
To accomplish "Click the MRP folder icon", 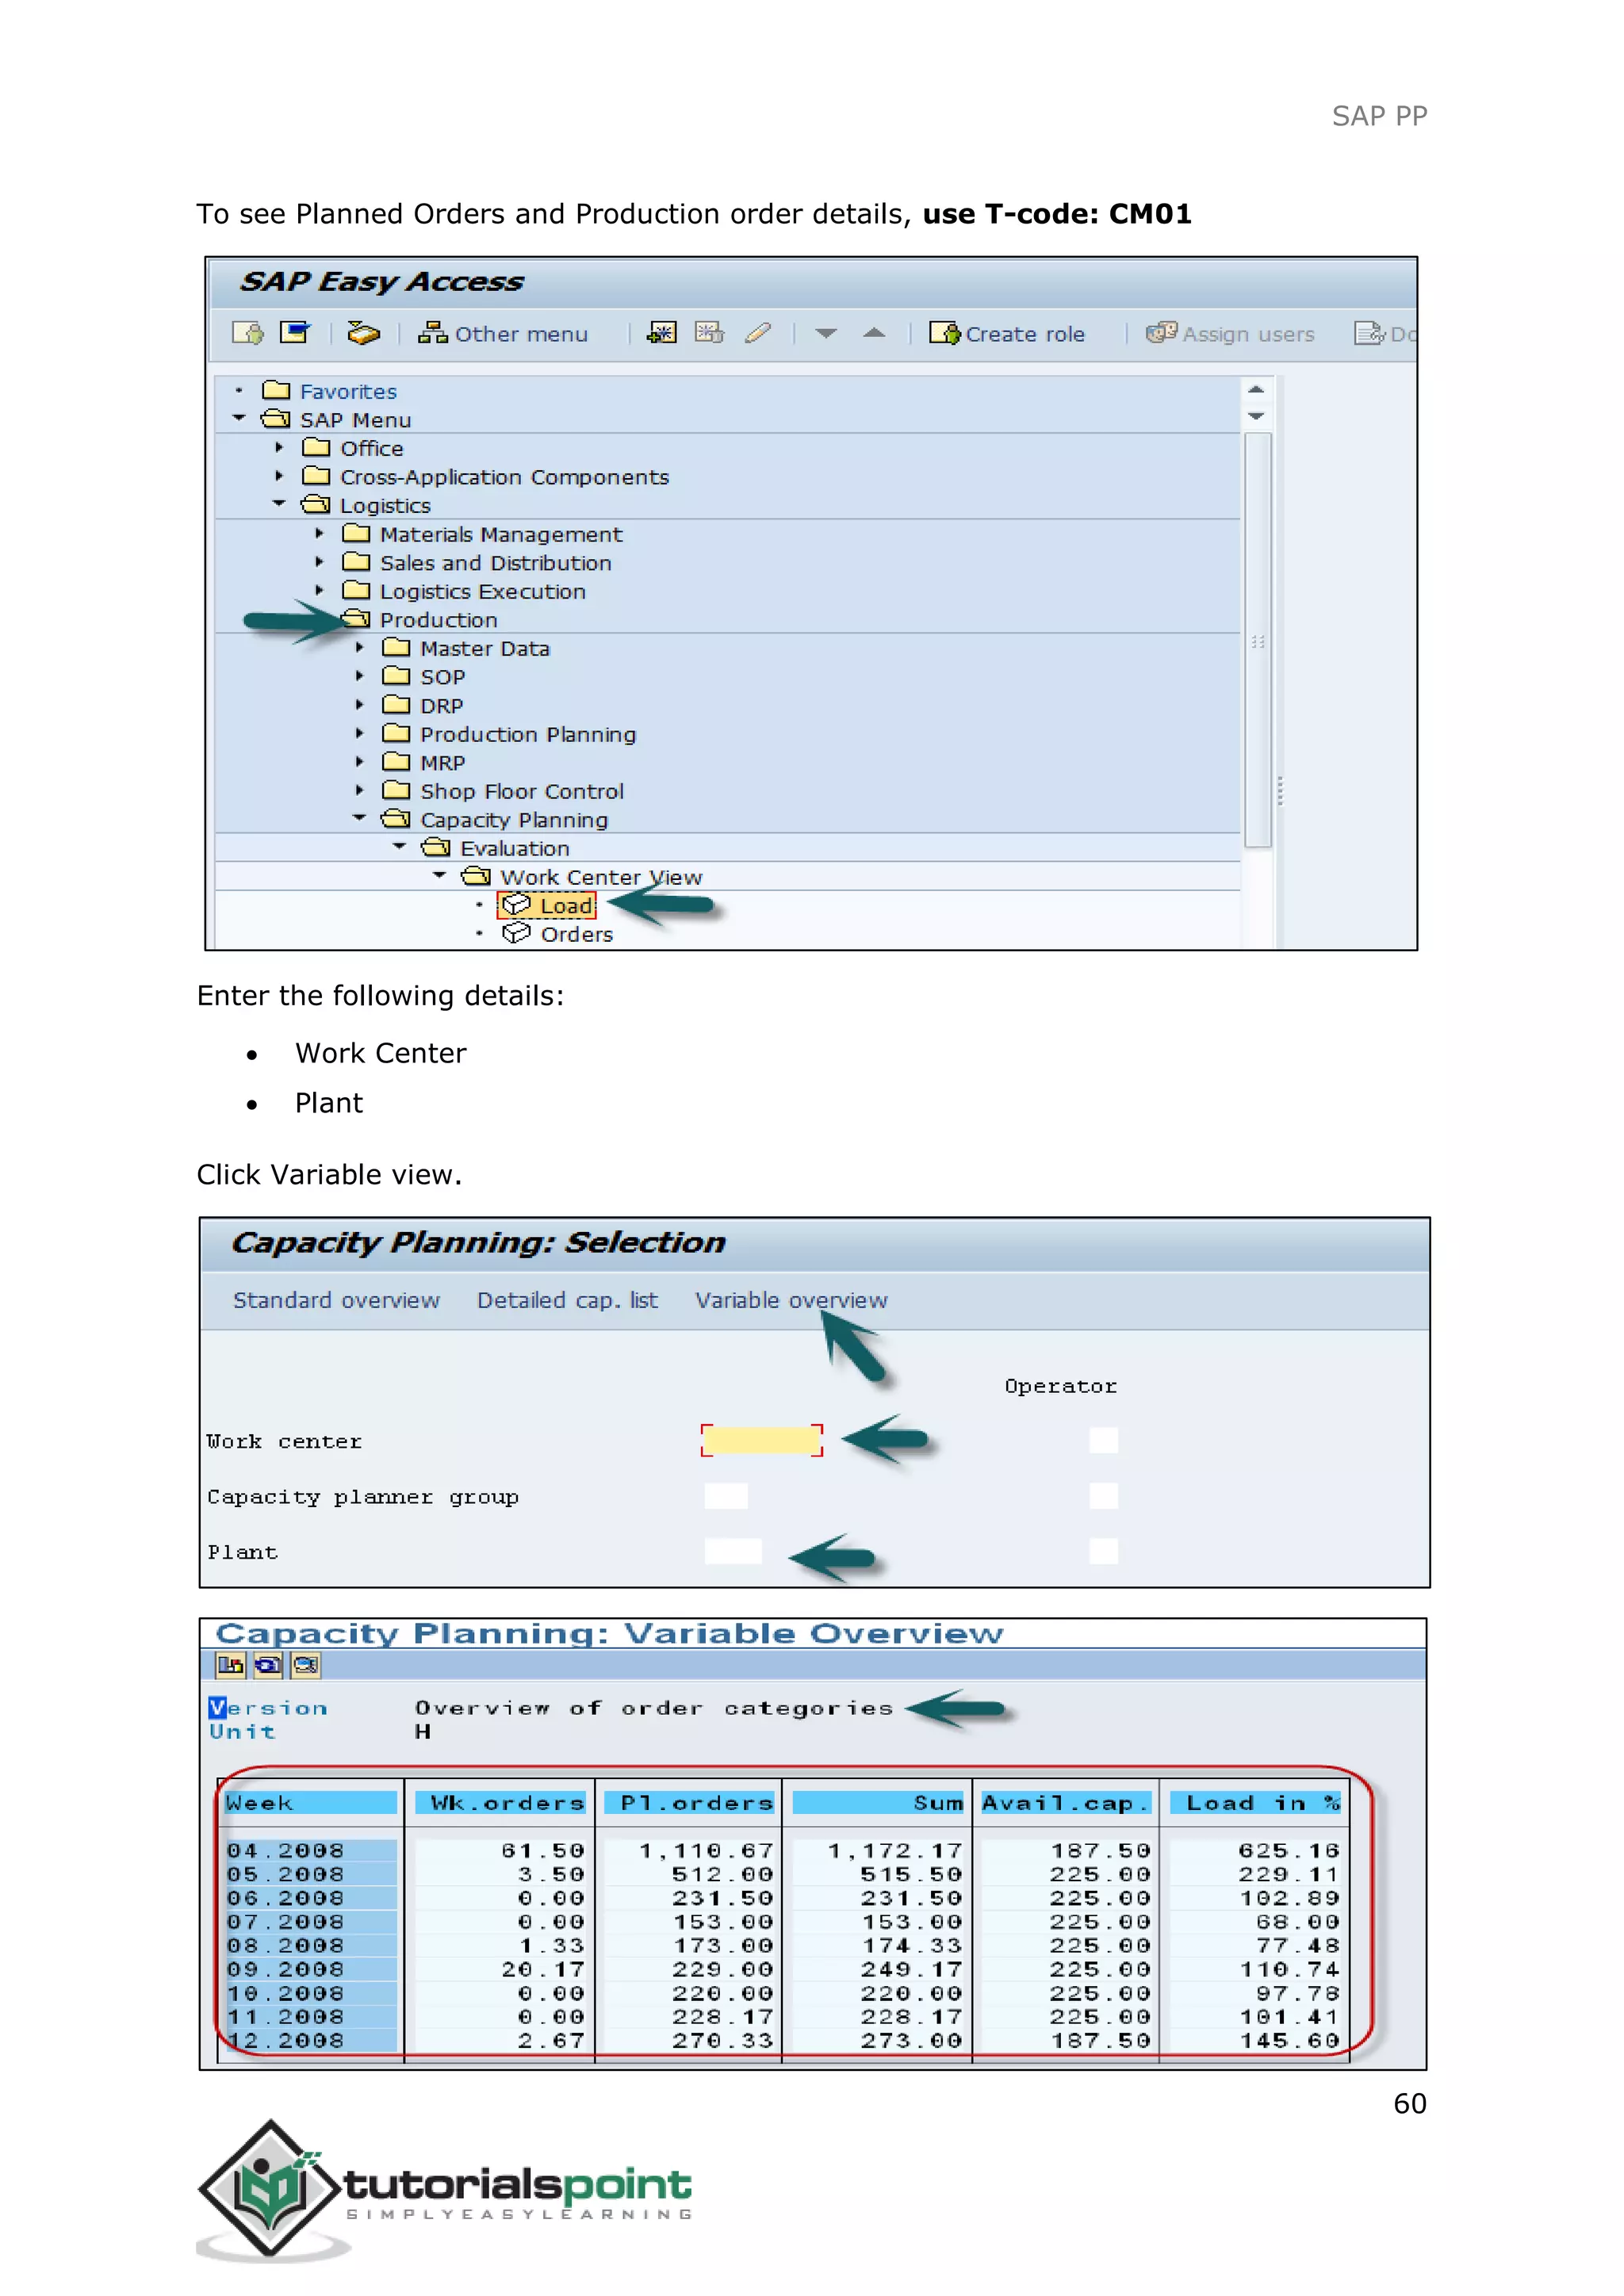I will click(x=396, y=761).
